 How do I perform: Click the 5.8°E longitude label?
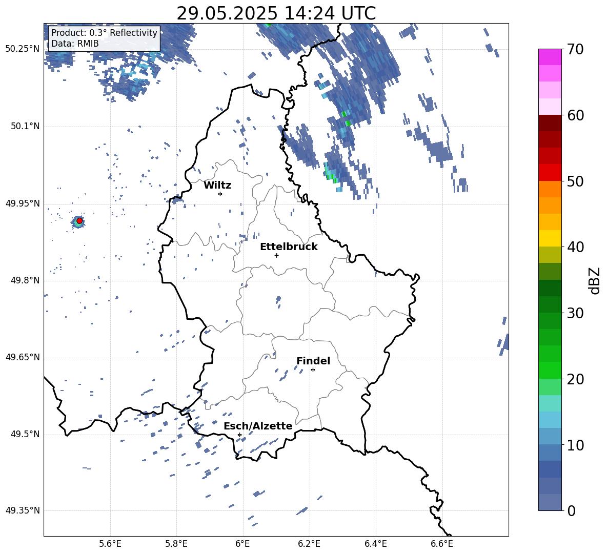pos(176,544)
